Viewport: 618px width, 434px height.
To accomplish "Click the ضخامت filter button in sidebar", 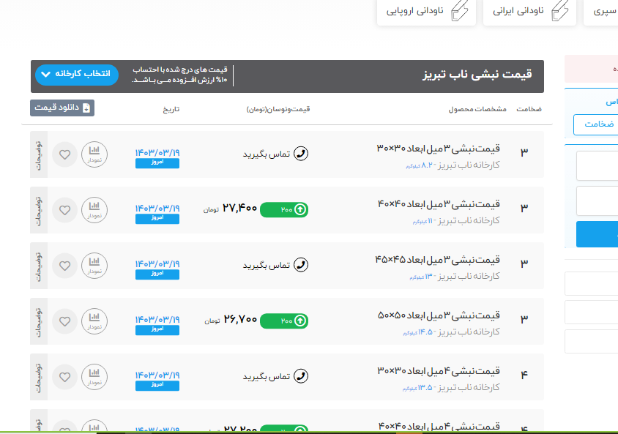I will tap(597, 124).
